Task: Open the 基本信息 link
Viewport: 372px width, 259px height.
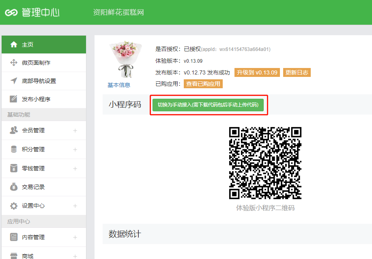Action: pos(119,85)
